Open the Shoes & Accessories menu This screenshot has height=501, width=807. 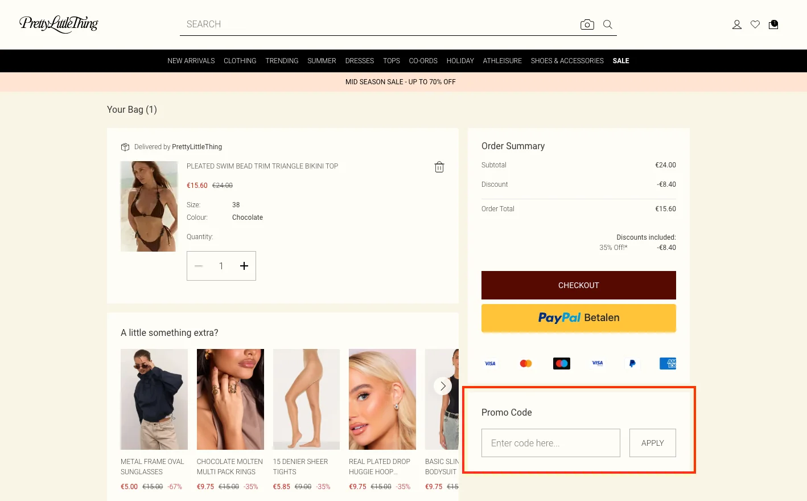[x=567, y=61]
